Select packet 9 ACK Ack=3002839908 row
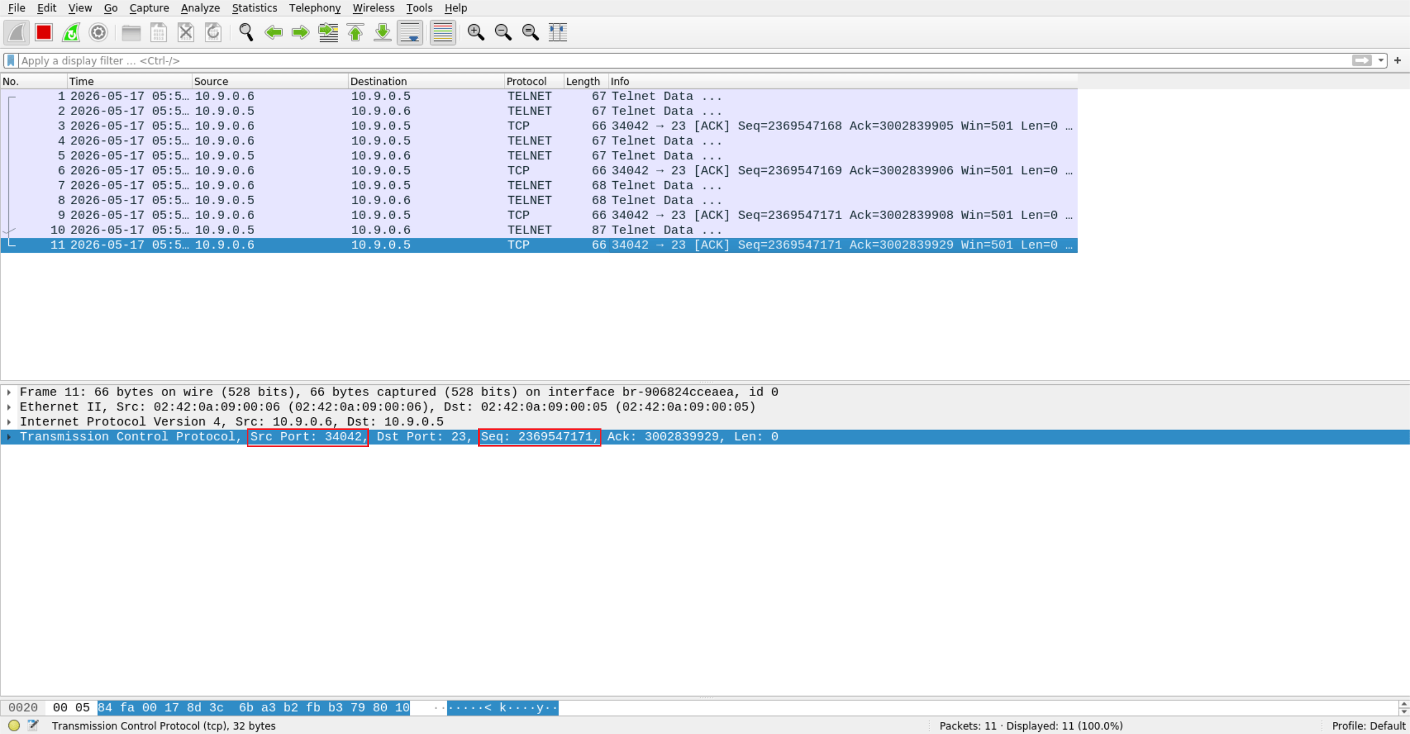Screen dimensions: 1410x734 [x=539, y=215]
